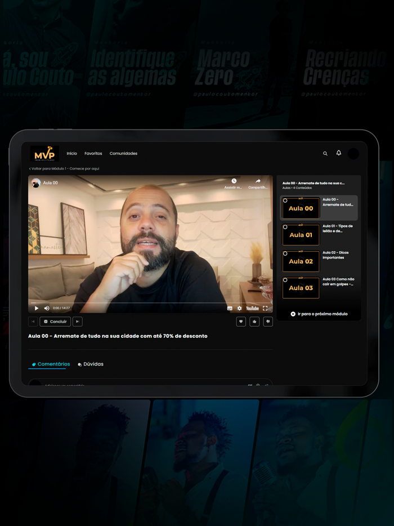394x526 pixels.
Task: Play the video with the play button
Action: [37, 308]
